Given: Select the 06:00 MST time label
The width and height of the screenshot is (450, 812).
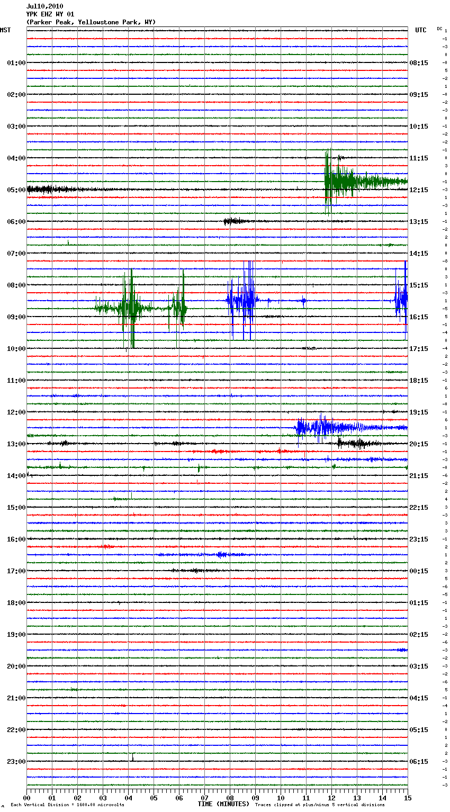Looking at the screenshot, I should tap(16, 222).
